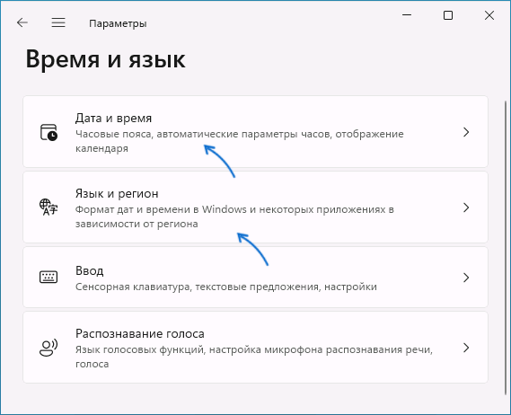Screen dimensions: 511x415
Task: Open the Распознавание голоса settings
Action: pyautogui.click(x=255, y=348)
